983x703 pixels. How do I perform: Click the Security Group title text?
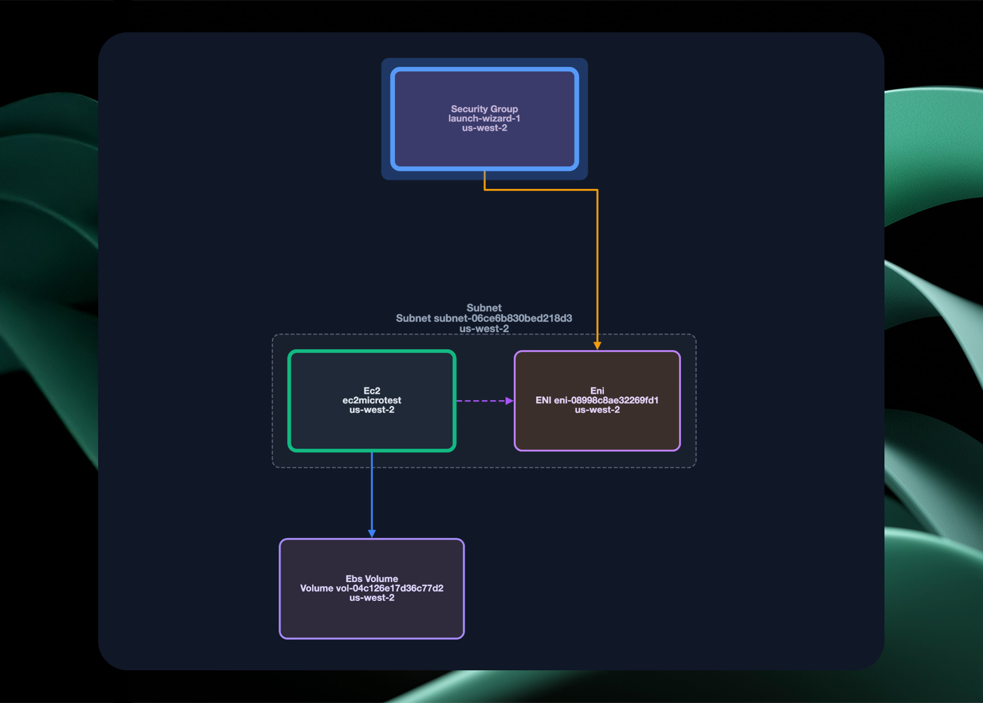(x=484, y=109)
